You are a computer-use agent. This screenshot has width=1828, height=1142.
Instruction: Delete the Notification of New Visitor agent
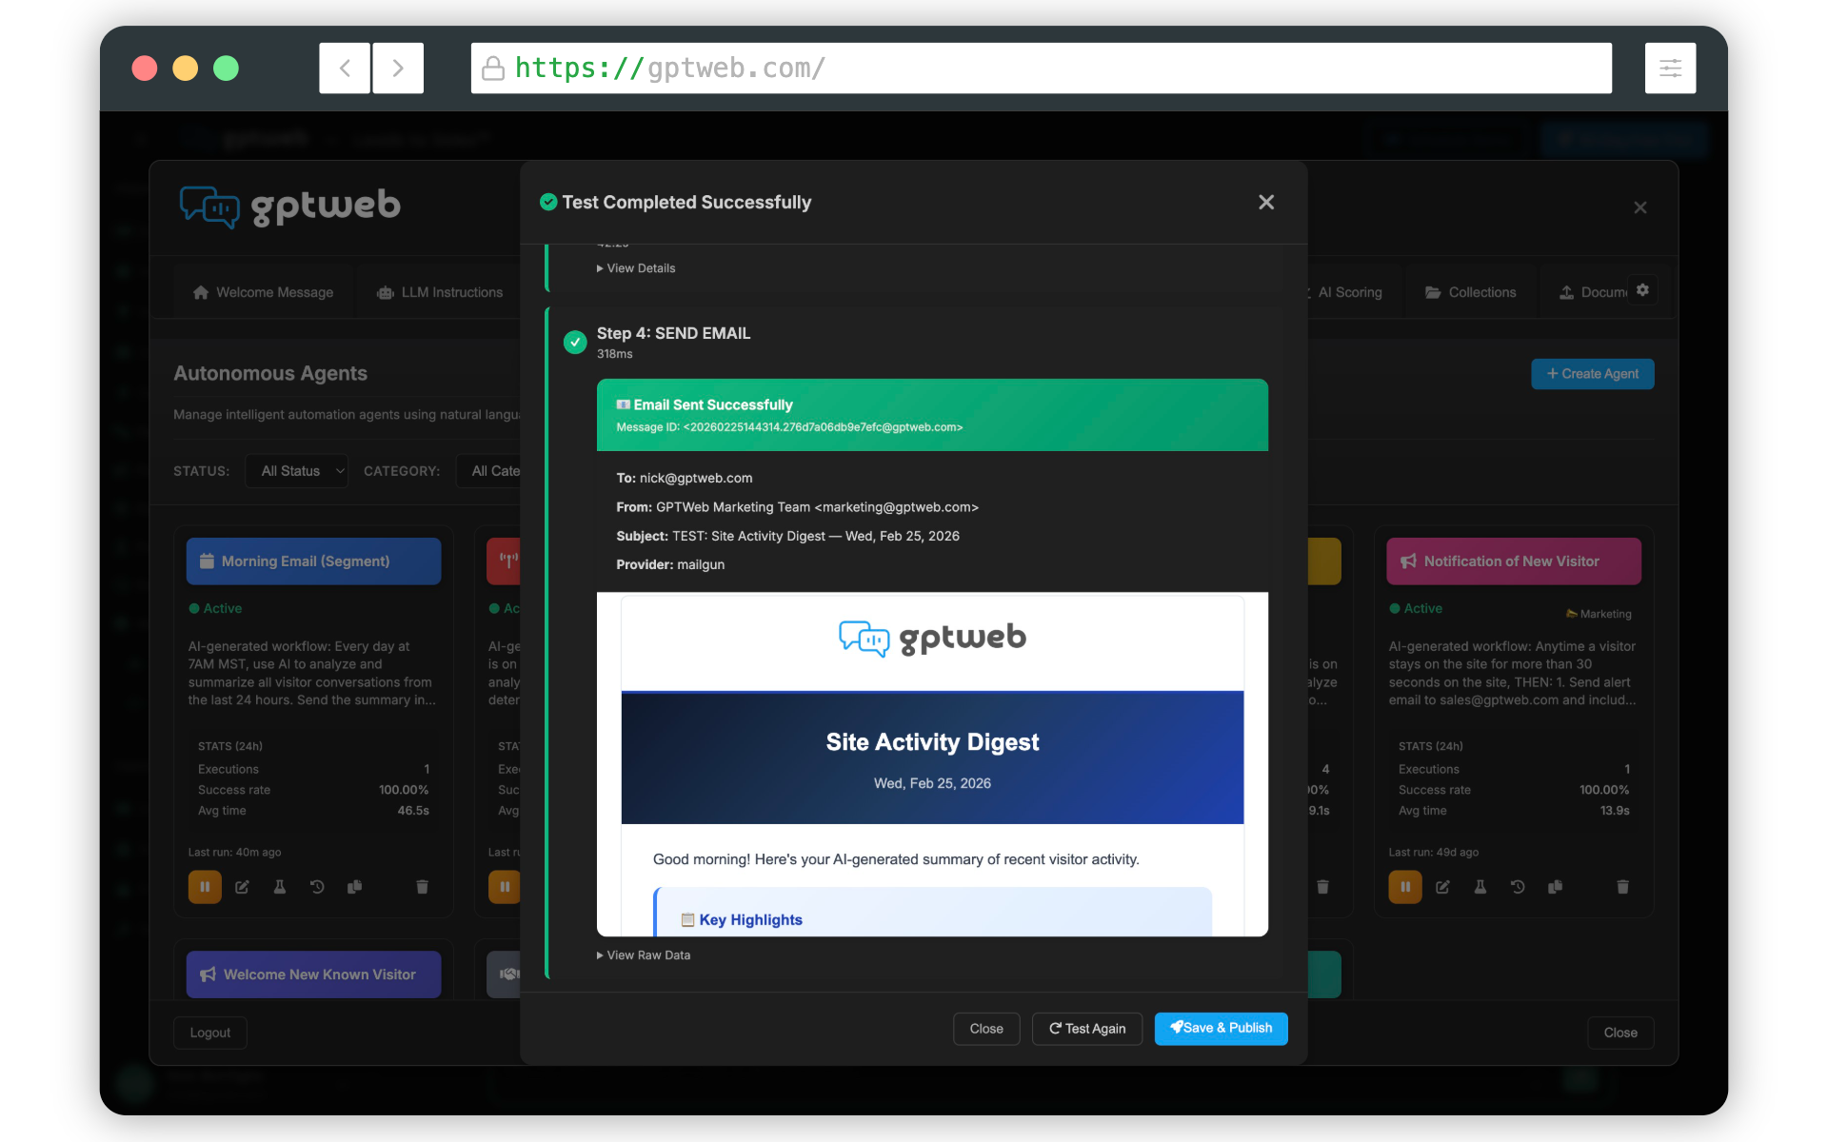point(1622,887)
